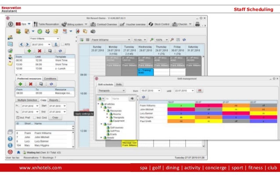Click the red X delete icon in the Preferred resources panel
The width and height of the screenshot is (280, 175).
[x=31, y=84]
